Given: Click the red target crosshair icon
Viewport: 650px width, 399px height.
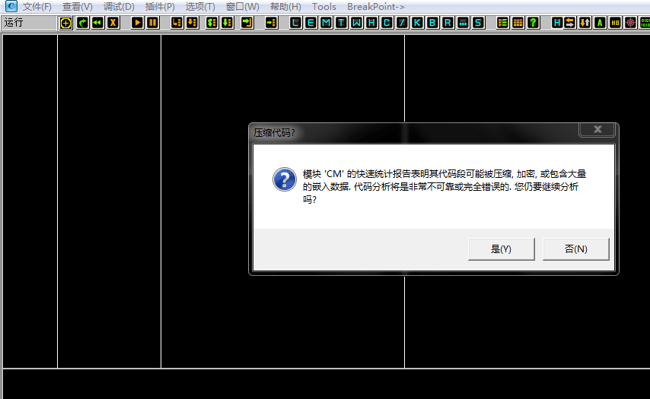Looking at the screenshot, I should pyautogui.click(x=630, y=23).
